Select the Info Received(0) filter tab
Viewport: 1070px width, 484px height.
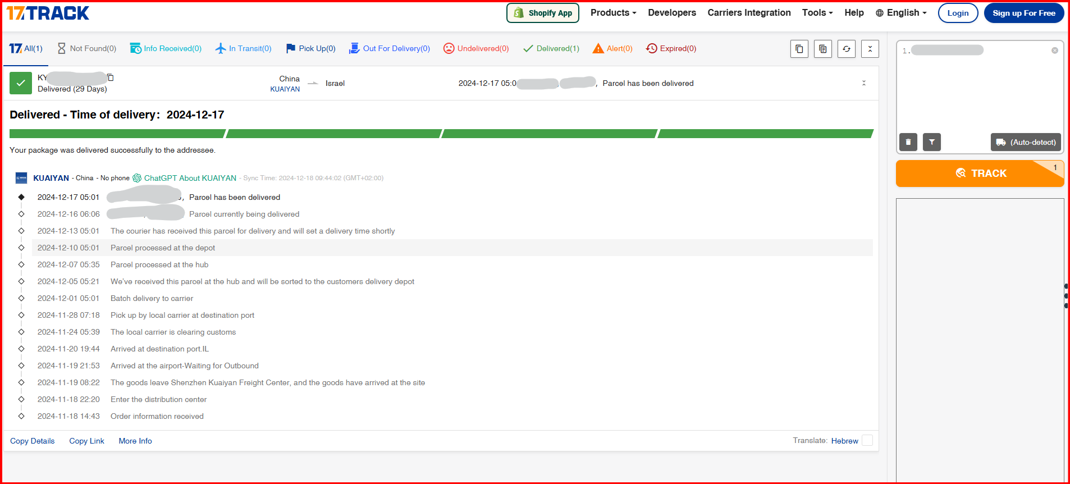click(166, 49)
